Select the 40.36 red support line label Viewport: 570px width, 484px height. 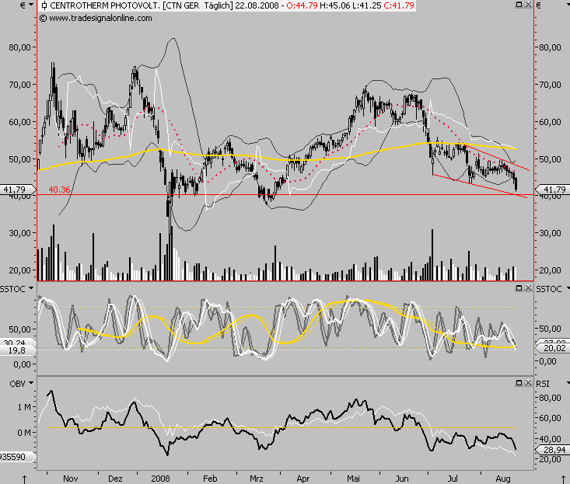pos(60,189)
